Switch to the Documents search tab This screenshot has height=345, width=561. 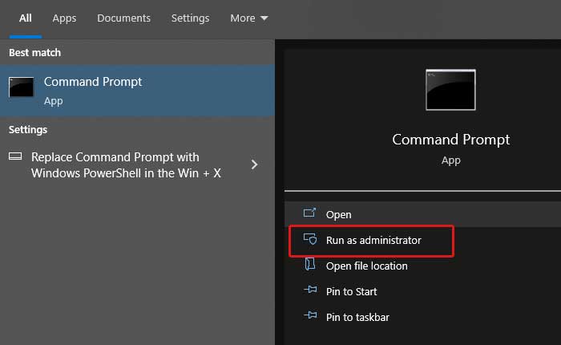[123, 18]
